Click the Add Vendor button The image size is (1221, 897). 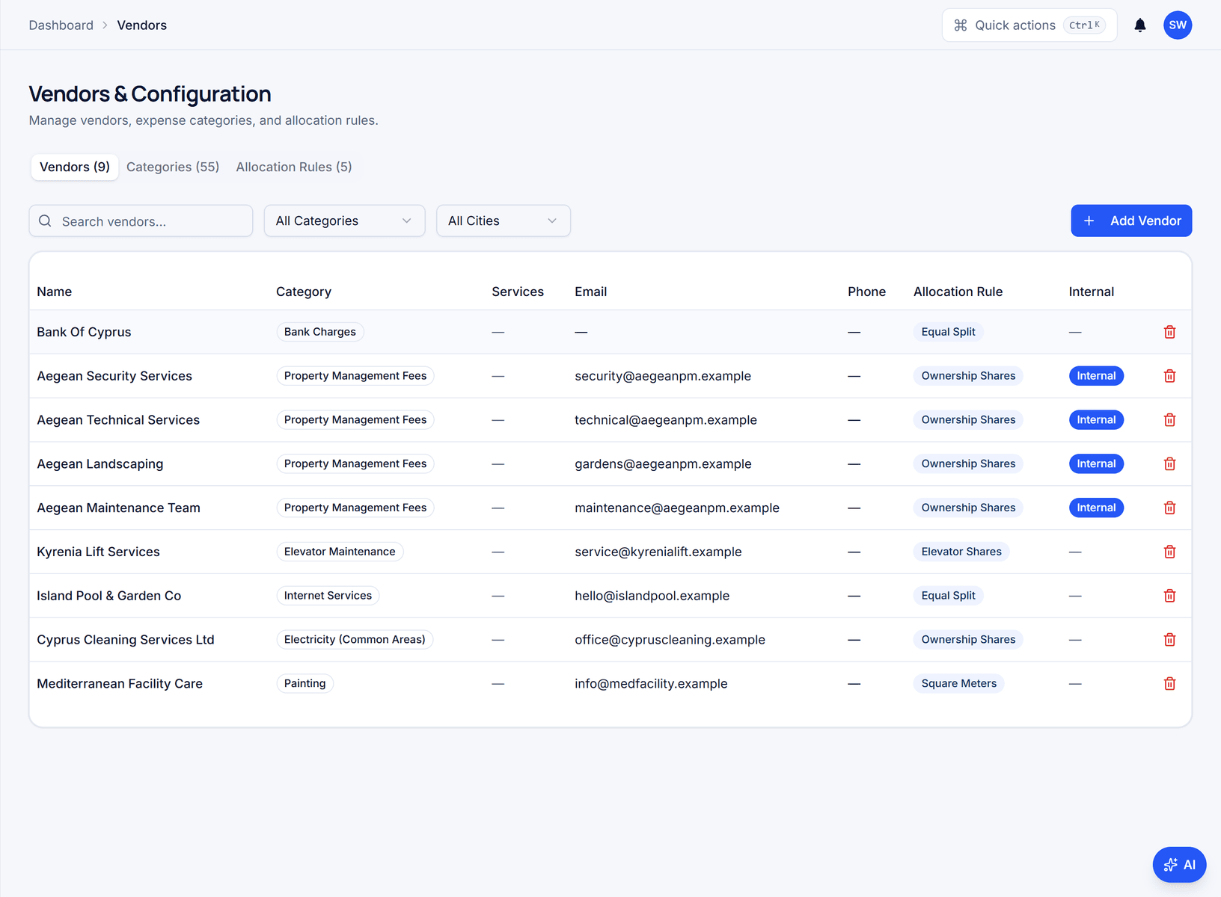pos(1131,221)
